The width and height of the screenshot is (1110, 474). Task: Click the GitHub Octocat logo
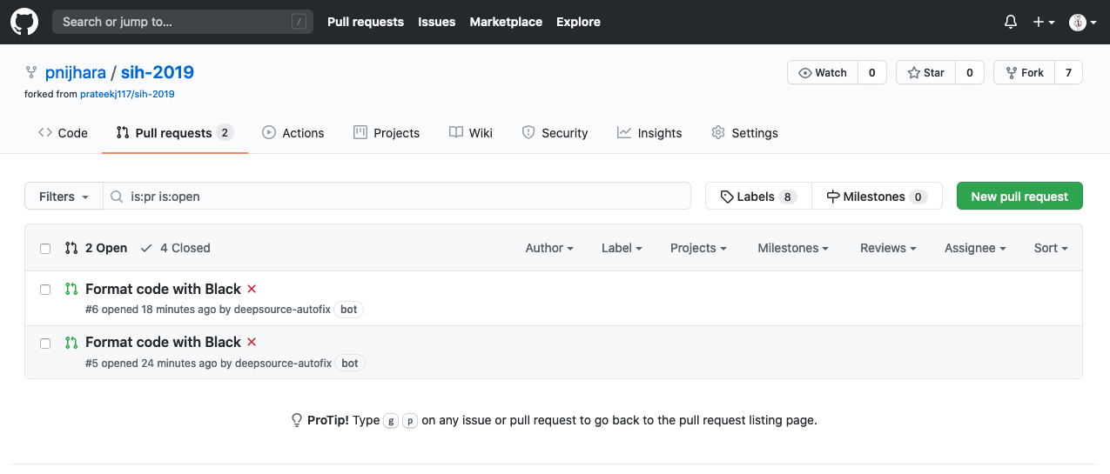24,22
